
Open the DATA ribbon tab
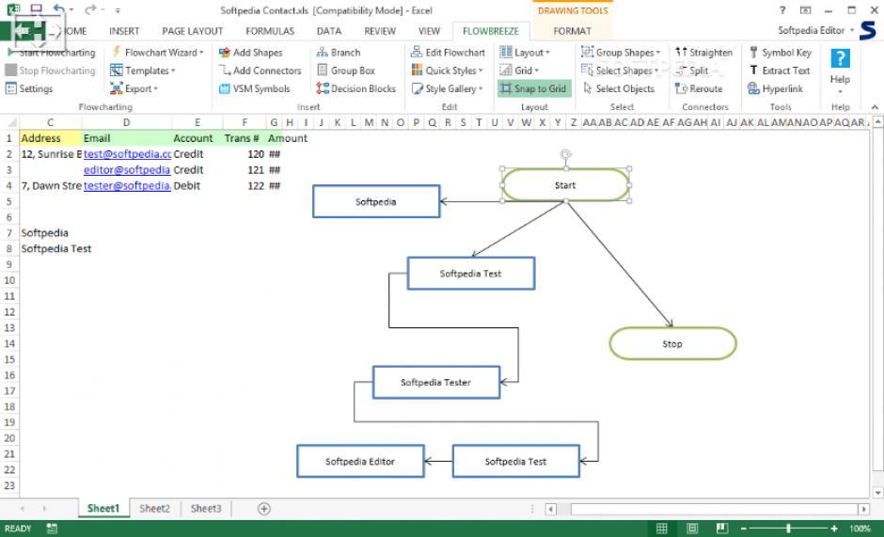click(x=329, y=31)
